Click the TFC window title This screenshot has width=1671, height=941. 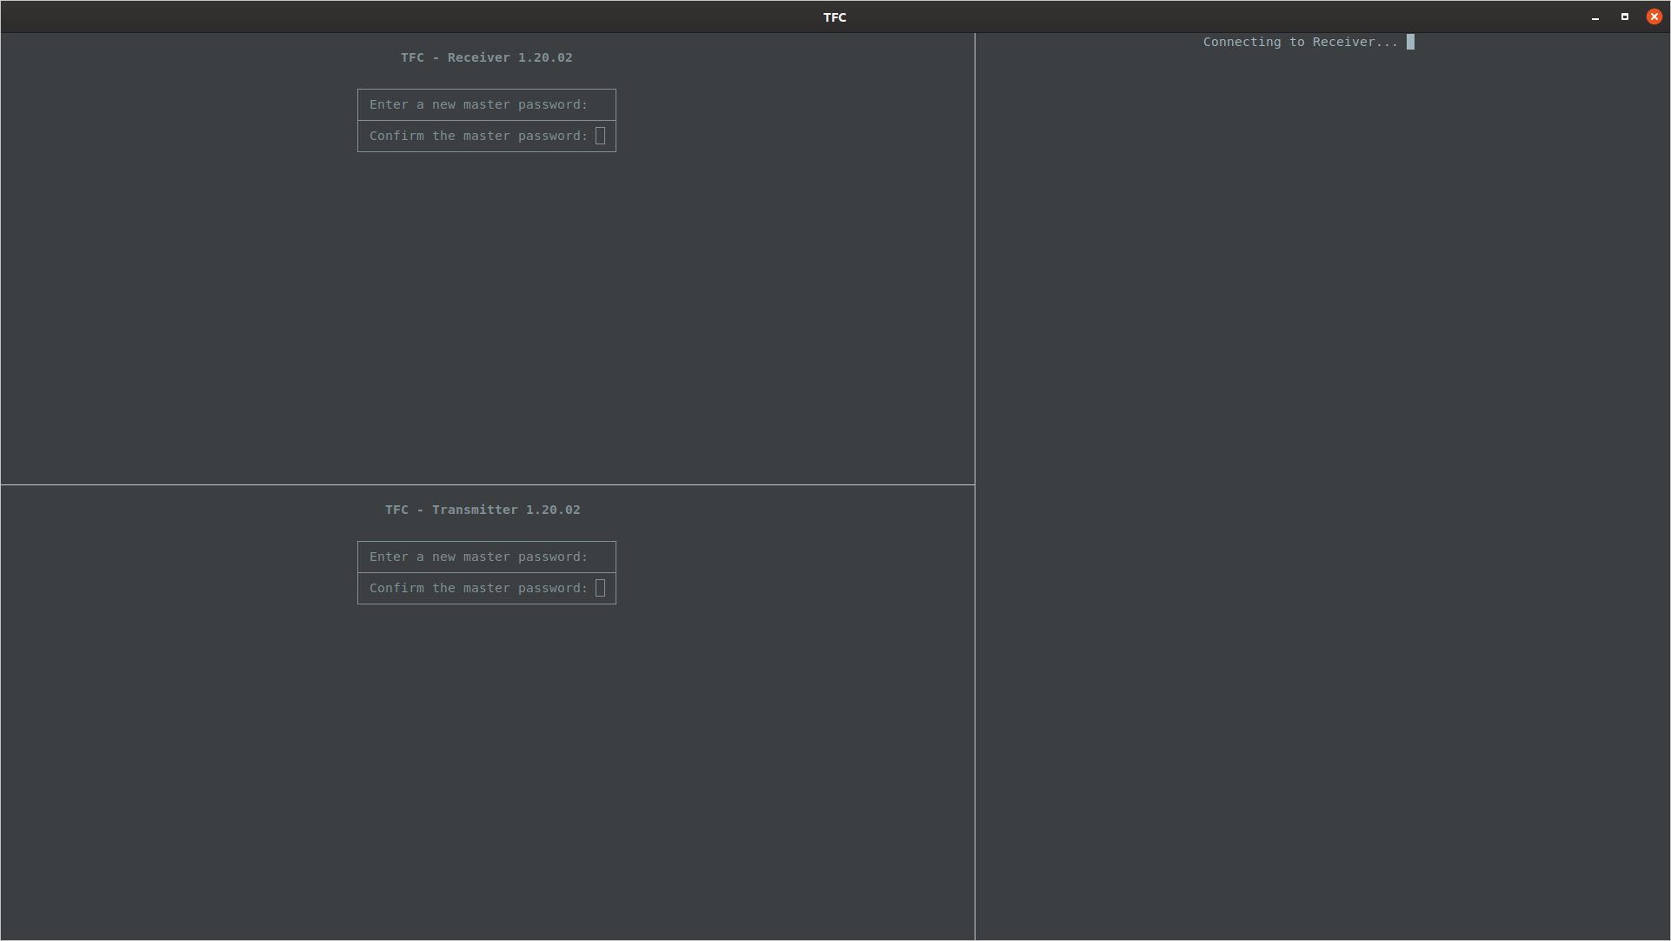tap(835, 17)
